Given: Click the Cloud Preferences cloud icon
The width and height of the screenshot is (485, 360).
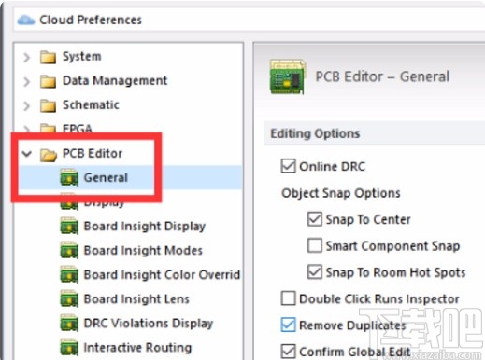Looking at the screenshot, I should pyautogui.click(x=26, y=21).
